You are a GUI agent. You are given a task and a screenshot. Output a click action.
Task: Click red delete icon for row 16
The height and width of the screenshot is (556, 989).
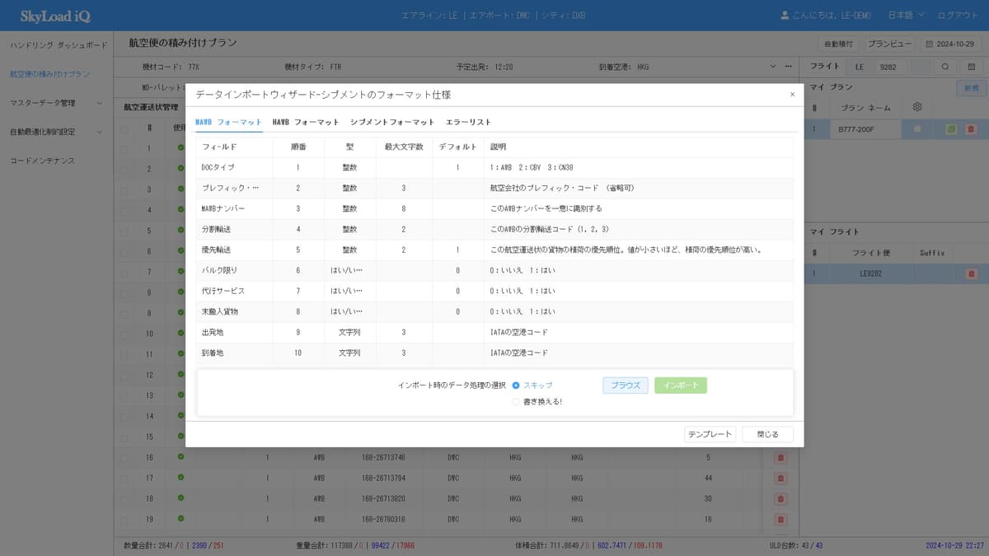point(781,457)
